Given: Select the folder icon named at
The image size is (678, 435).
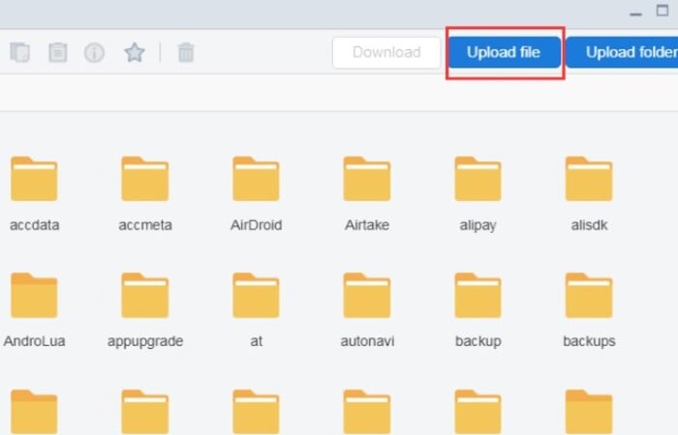Looking at the screenshot, I should [x=256, y=295].
